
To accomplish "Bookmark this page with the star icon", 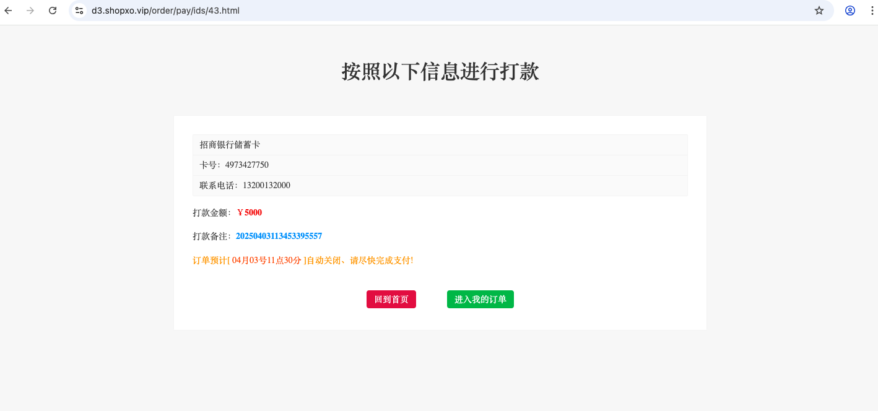I will tap(819, 11).
